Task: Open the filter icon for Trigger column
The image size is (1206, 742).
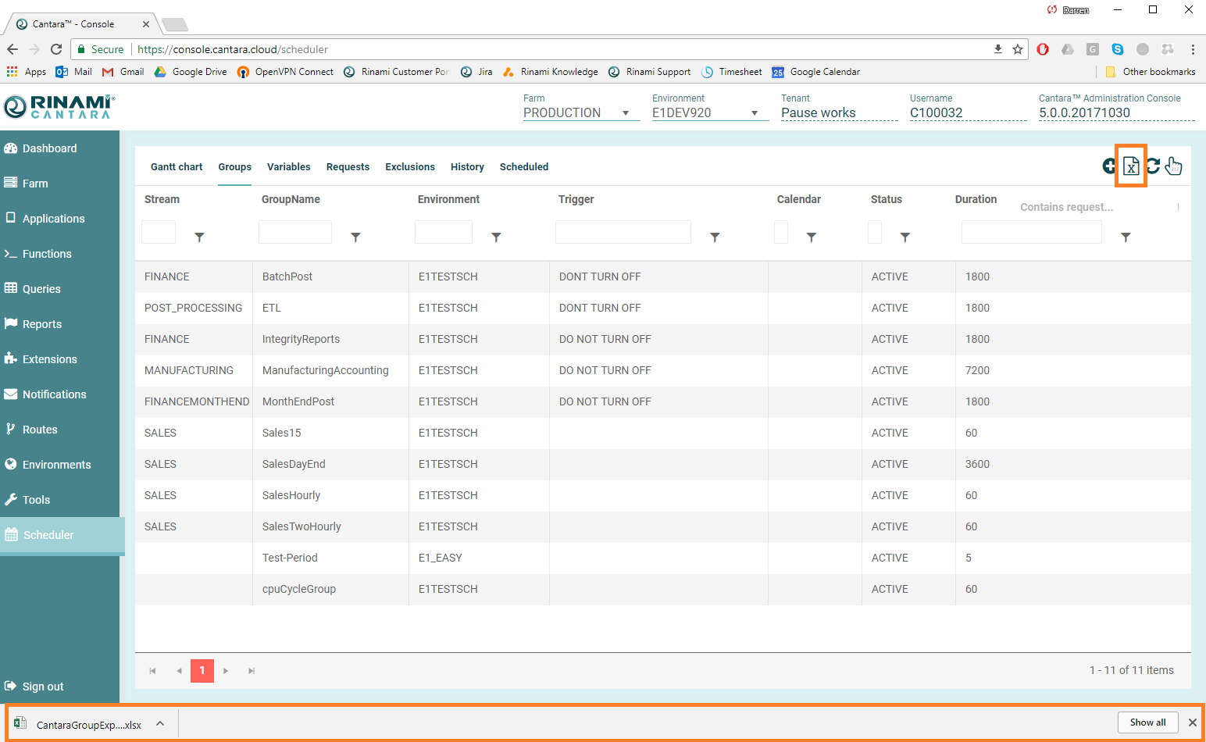Action: 714,237
